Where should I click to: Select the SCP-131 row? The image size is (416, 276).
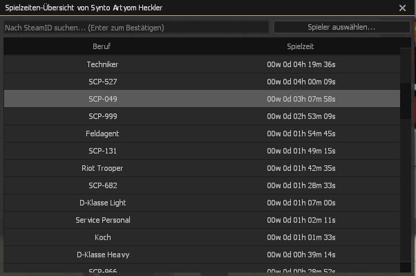pyautogui.click(x=202, y=151)
